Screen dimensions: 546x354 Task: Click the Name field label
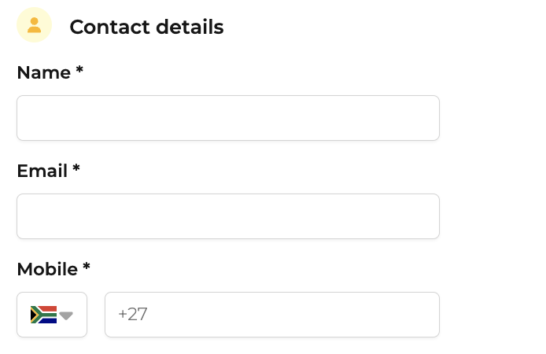click(x=44, y=72)
